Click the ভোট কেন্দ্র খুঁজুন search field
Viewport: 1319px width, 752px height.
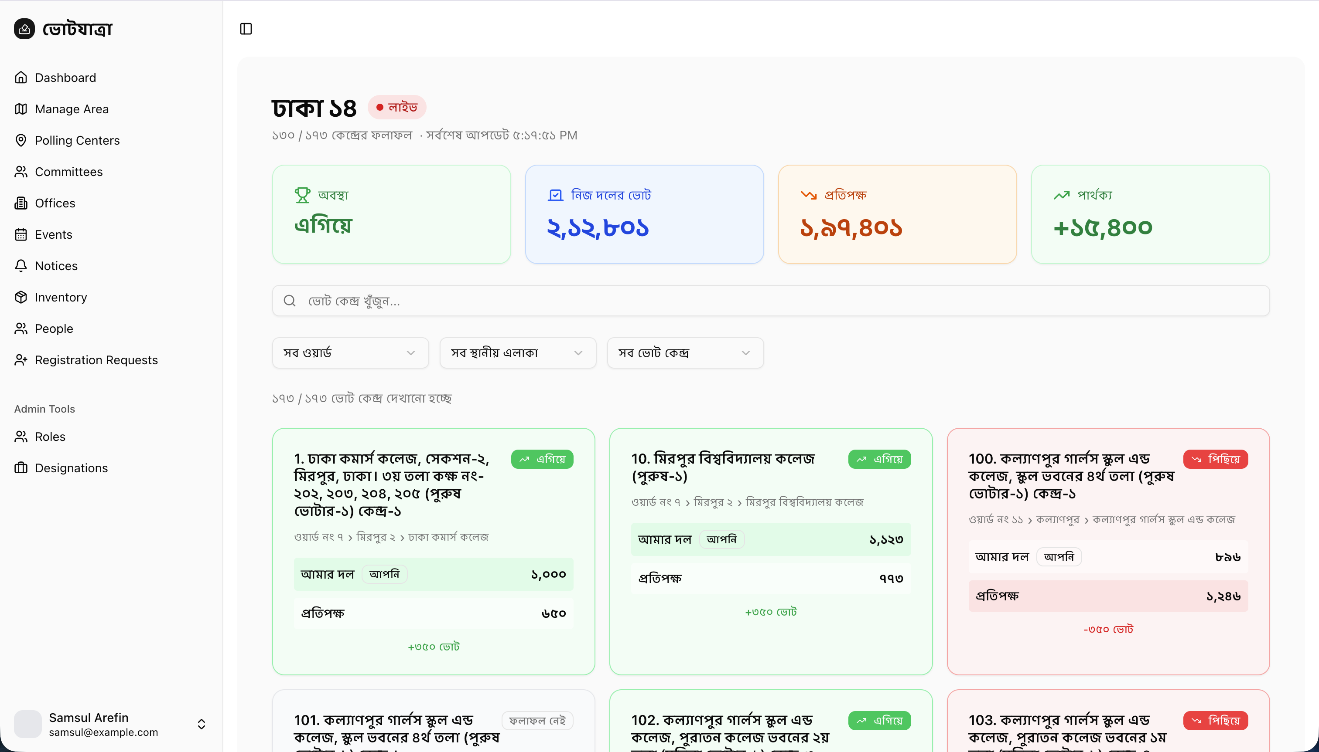pyautogui.click(x=770, y=301)
